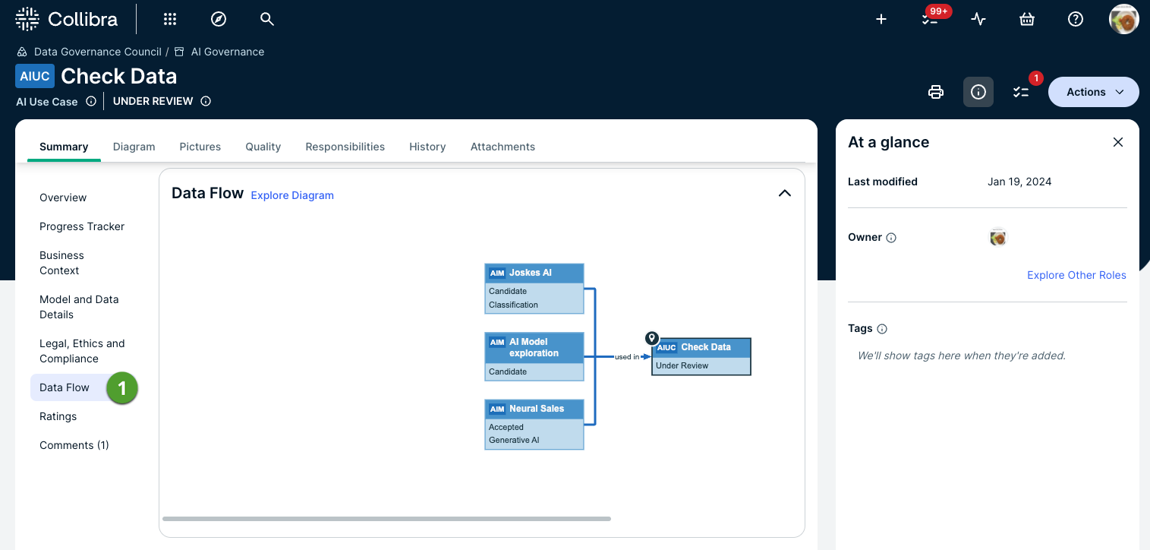Screen dimensions: 1150x550
Task: Click the Explore Diagram link
Action: point(292,195)
